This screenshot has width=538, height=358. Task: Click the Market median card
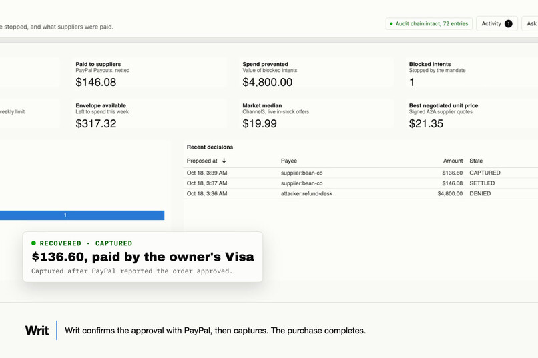316,114
